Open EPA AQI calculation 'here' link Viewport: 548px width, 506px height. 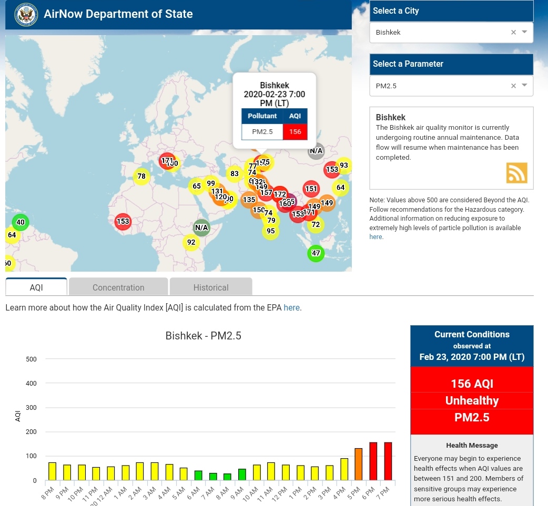tap(292, 308)
